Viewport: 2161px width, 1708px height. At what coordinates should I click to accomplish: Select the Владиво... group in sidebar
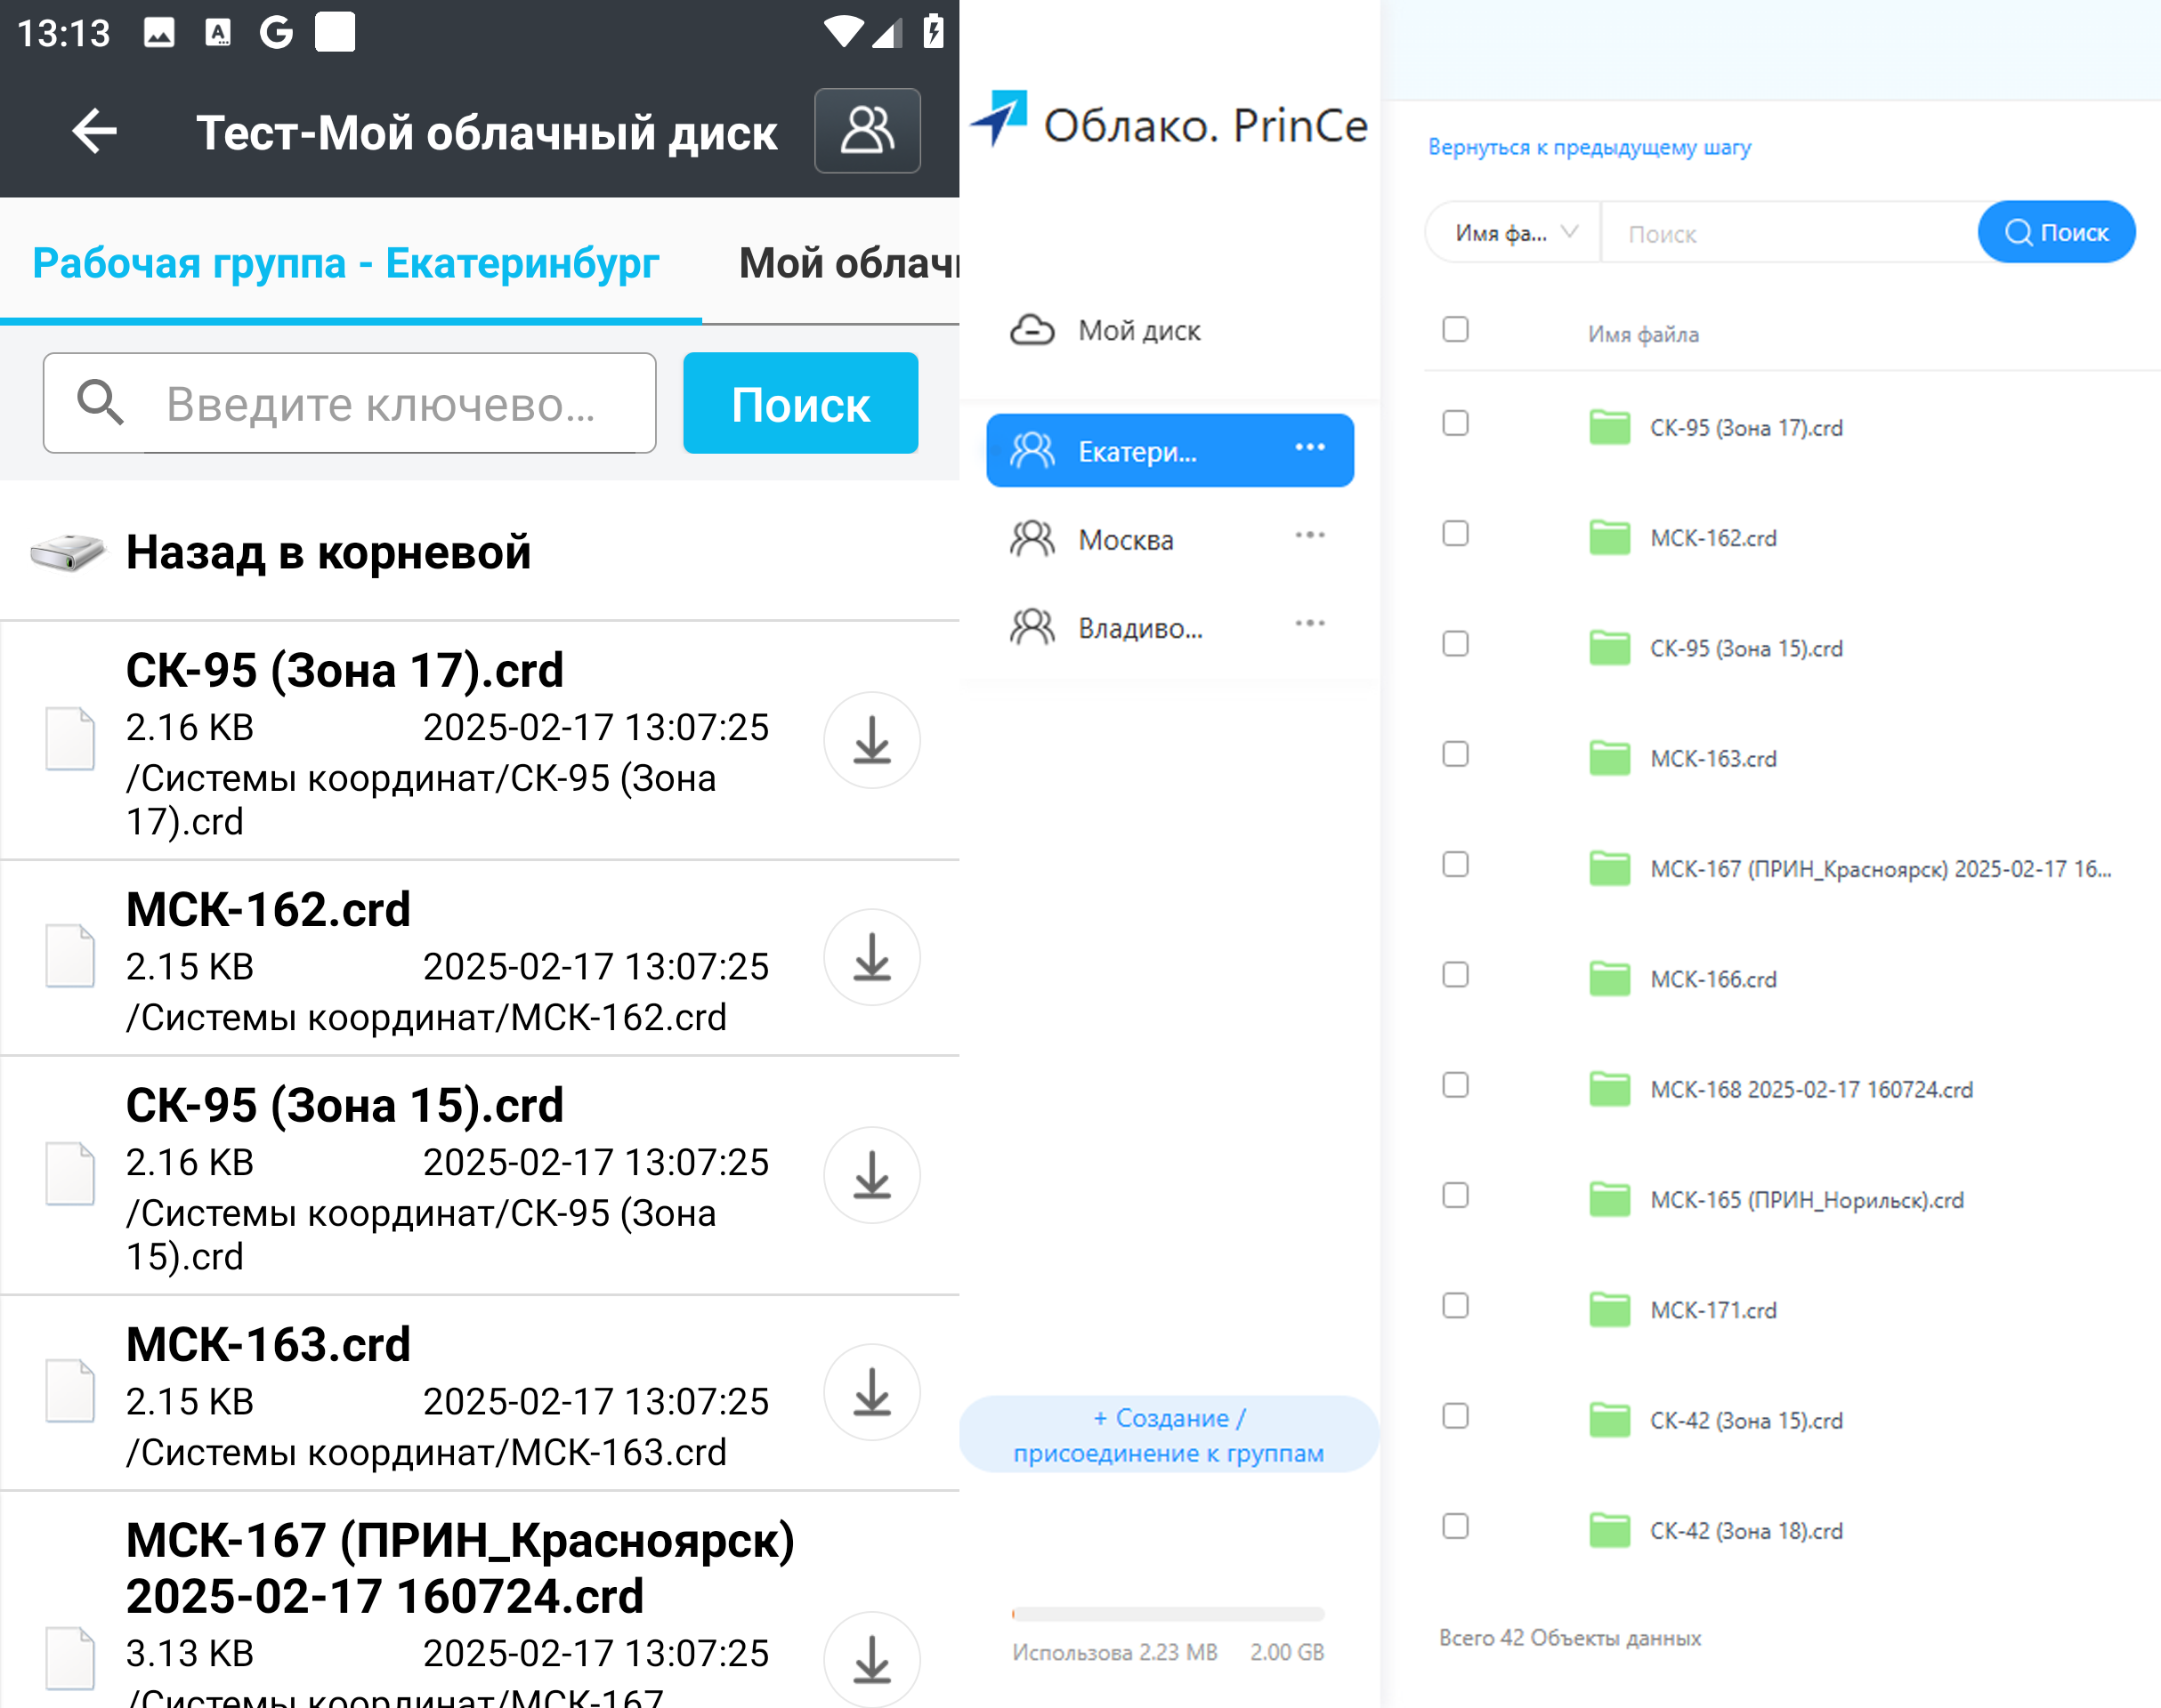click(1170, 627)
